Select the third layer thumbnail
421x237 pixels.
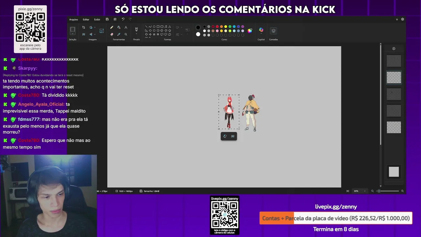[394, 94]
